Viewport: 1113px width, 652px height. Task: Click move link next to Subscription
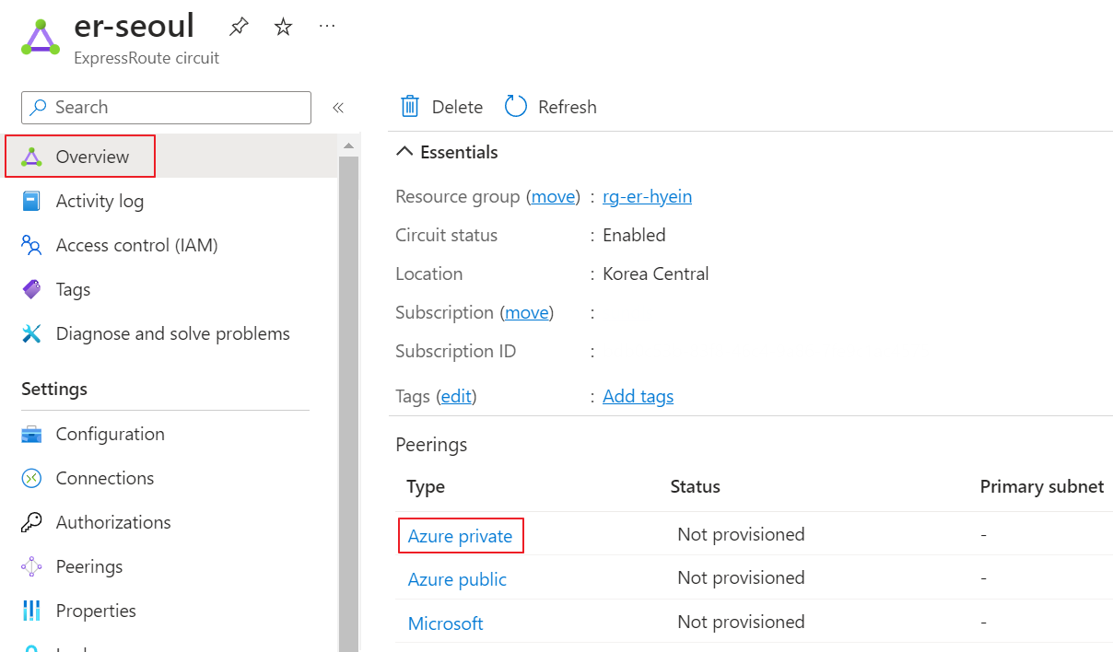pos(527,312)
